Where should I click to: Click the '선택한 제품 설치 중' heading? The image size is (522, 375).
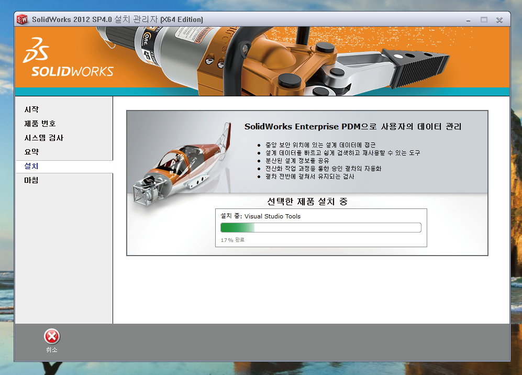click(307, 202)
